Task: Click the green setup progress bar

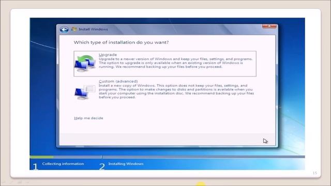Action: 41,157
